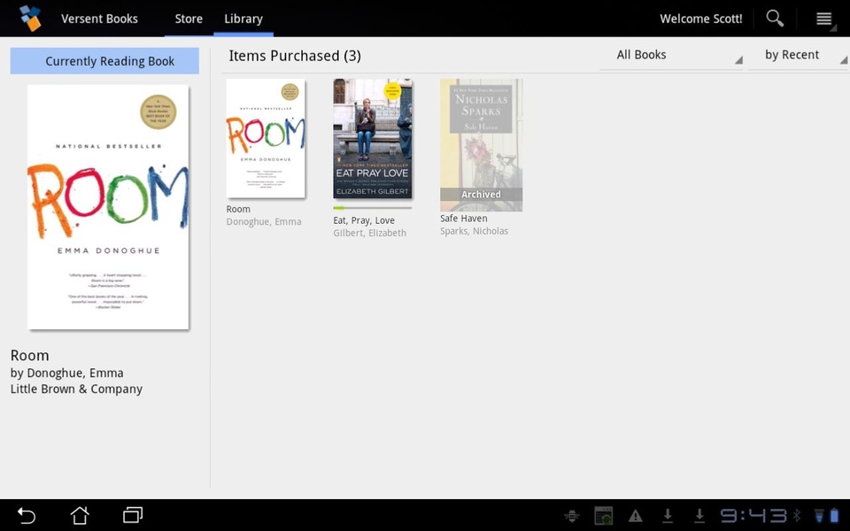Tap the Eat, Pray, Love progress bar
This screenshot has width=850, height=531.
(373, 208)
